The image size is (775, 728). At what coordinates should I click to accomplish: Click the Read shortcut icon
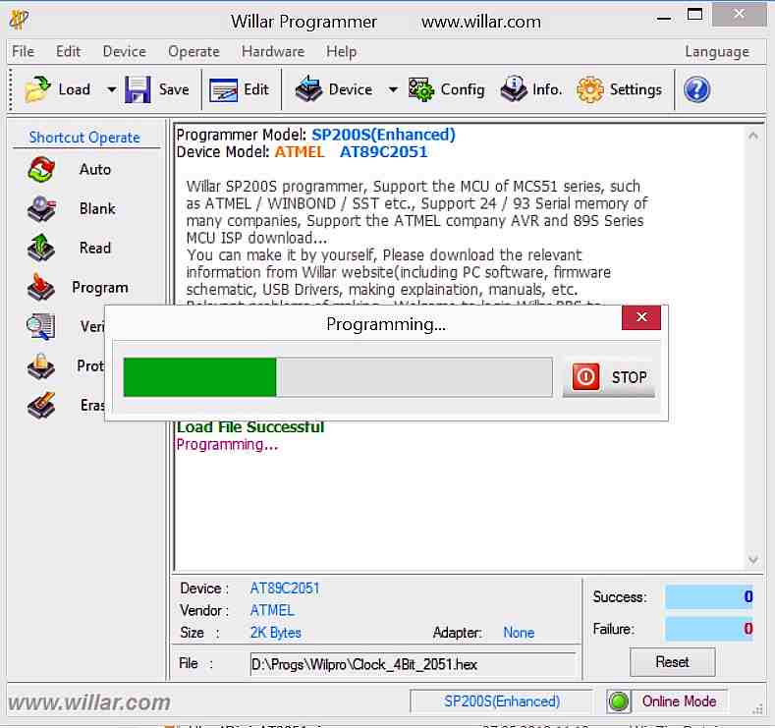click(41, 249)
